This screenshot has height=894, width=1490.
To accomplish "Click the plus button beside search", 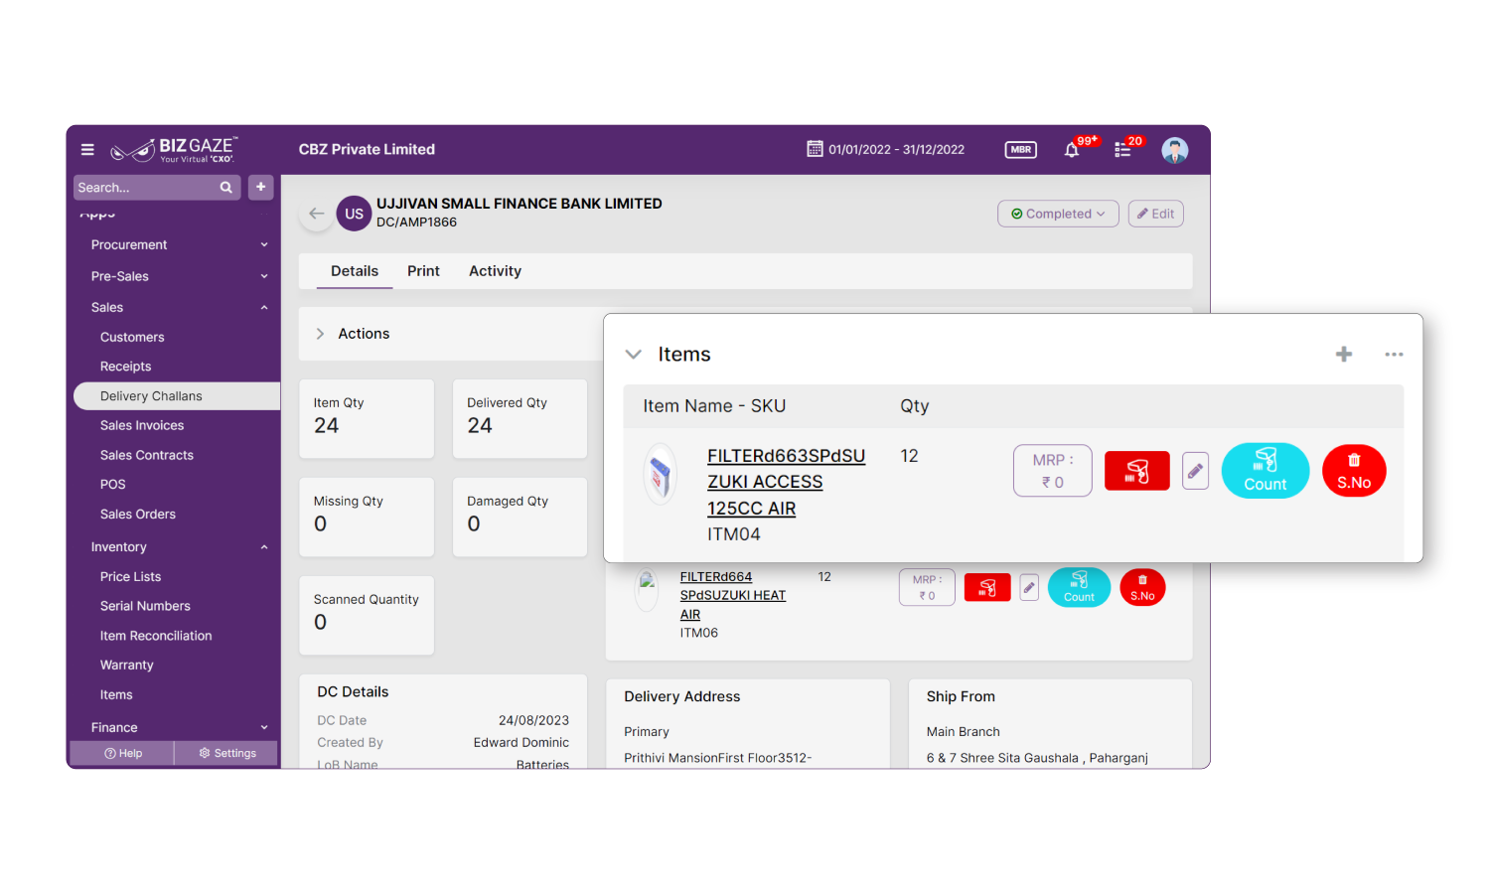I will [x=261, y=187].
